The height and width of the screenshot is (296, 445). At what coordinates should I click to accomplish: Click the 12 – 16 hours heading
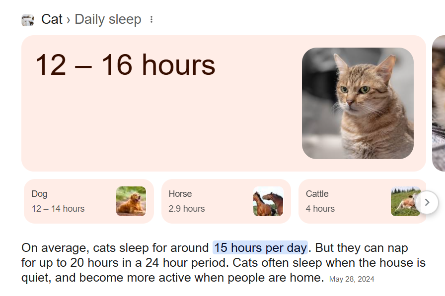pos(125,65)
